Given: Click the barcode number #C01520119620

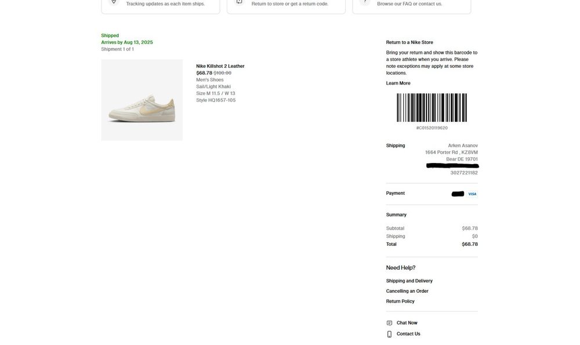Looking at the screenshot, I should click(x=432, y=128).
